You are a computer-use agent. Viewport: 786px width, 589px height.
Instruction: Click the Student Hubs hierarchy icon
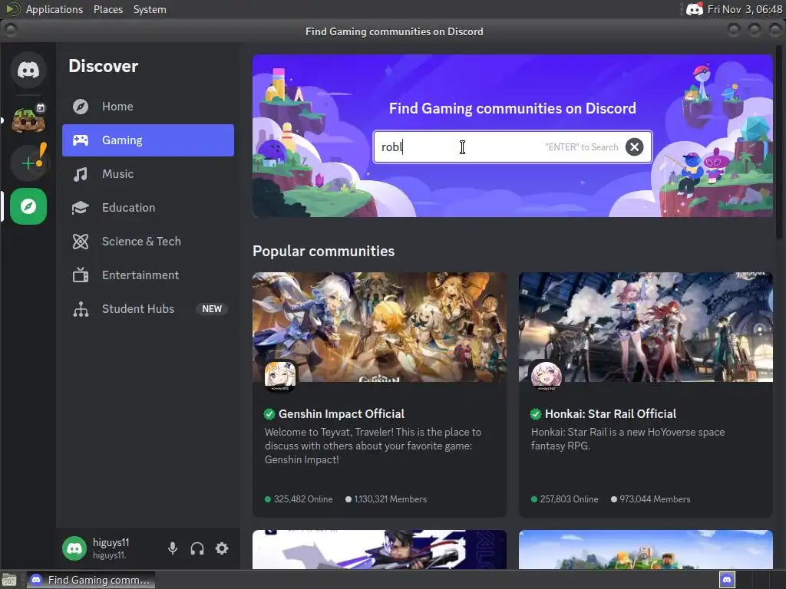point(80,309)
